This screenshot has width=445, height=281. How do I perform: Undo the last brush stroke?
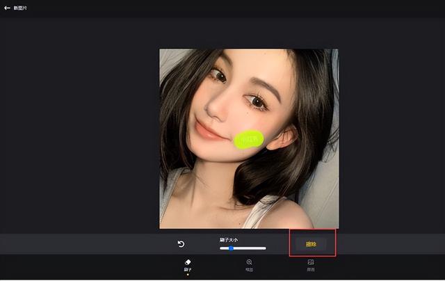pos(181,243)
